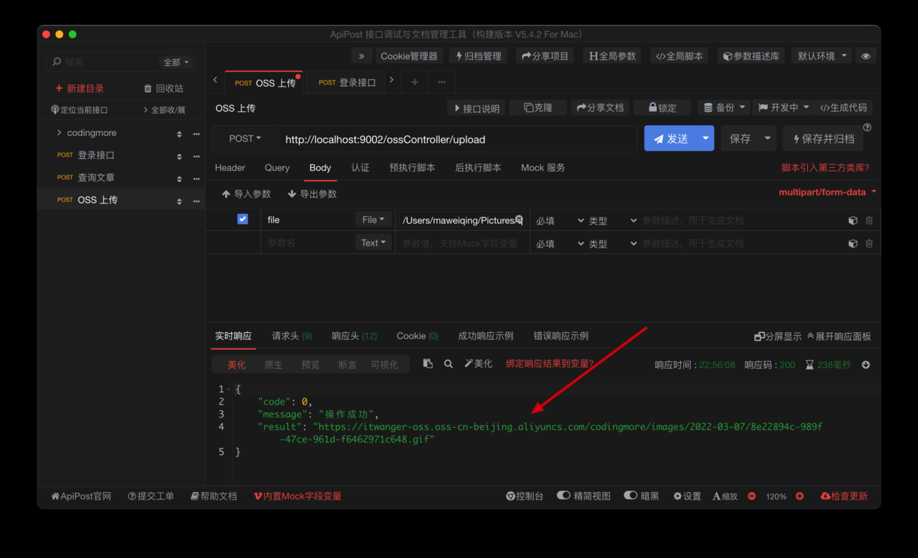Click the 发送 send button
The image size is (918, 558).
point(671,138)
